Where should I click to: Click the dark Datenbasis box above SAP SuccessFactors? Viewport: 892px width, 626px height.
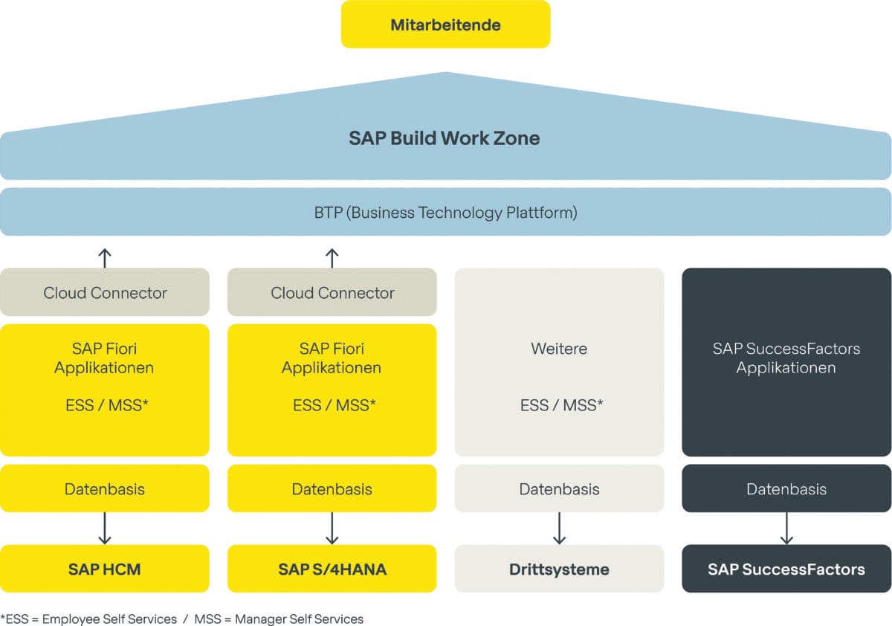pos(786,488)
